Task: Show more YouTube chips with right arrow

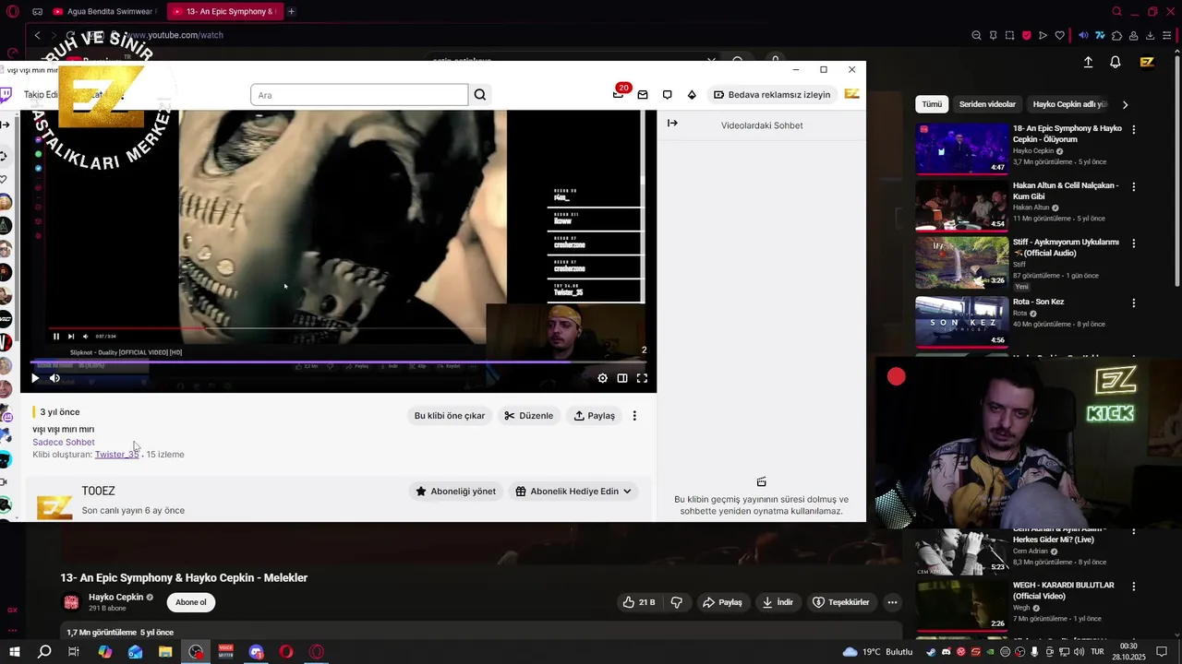Action: pos(1125,104)
